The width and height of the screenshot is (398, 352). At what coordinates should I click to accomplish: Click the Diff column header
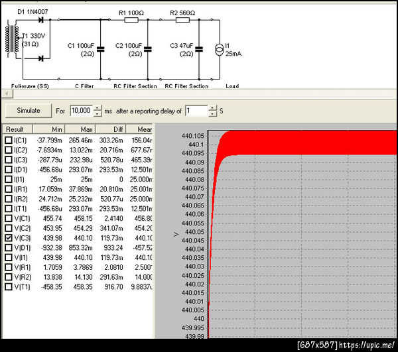click(111, 129)
